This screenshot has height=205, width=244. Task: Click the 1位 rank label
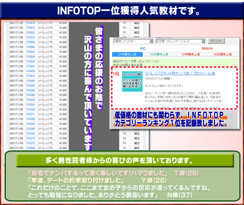coord(116,74)
